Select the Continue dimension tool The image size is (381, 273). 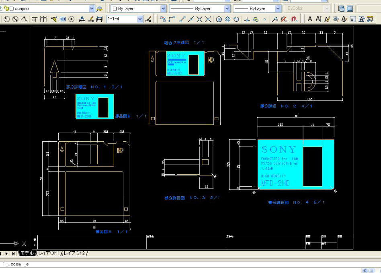coord(43,19)
